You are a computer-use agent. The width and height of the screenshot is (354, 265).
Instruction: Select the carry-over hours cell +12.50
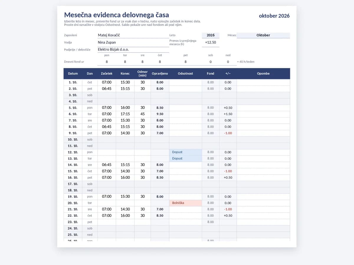(211, 42)
